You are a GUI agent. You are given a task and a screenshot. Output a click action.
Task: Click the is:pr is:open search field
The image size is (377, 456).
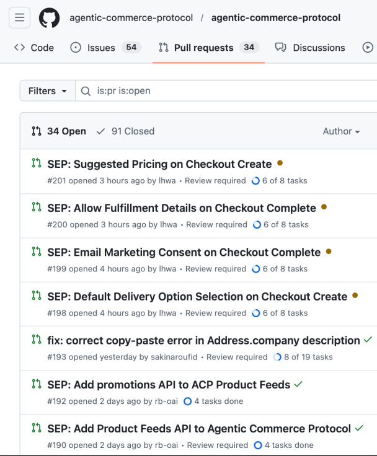point(226,91)
